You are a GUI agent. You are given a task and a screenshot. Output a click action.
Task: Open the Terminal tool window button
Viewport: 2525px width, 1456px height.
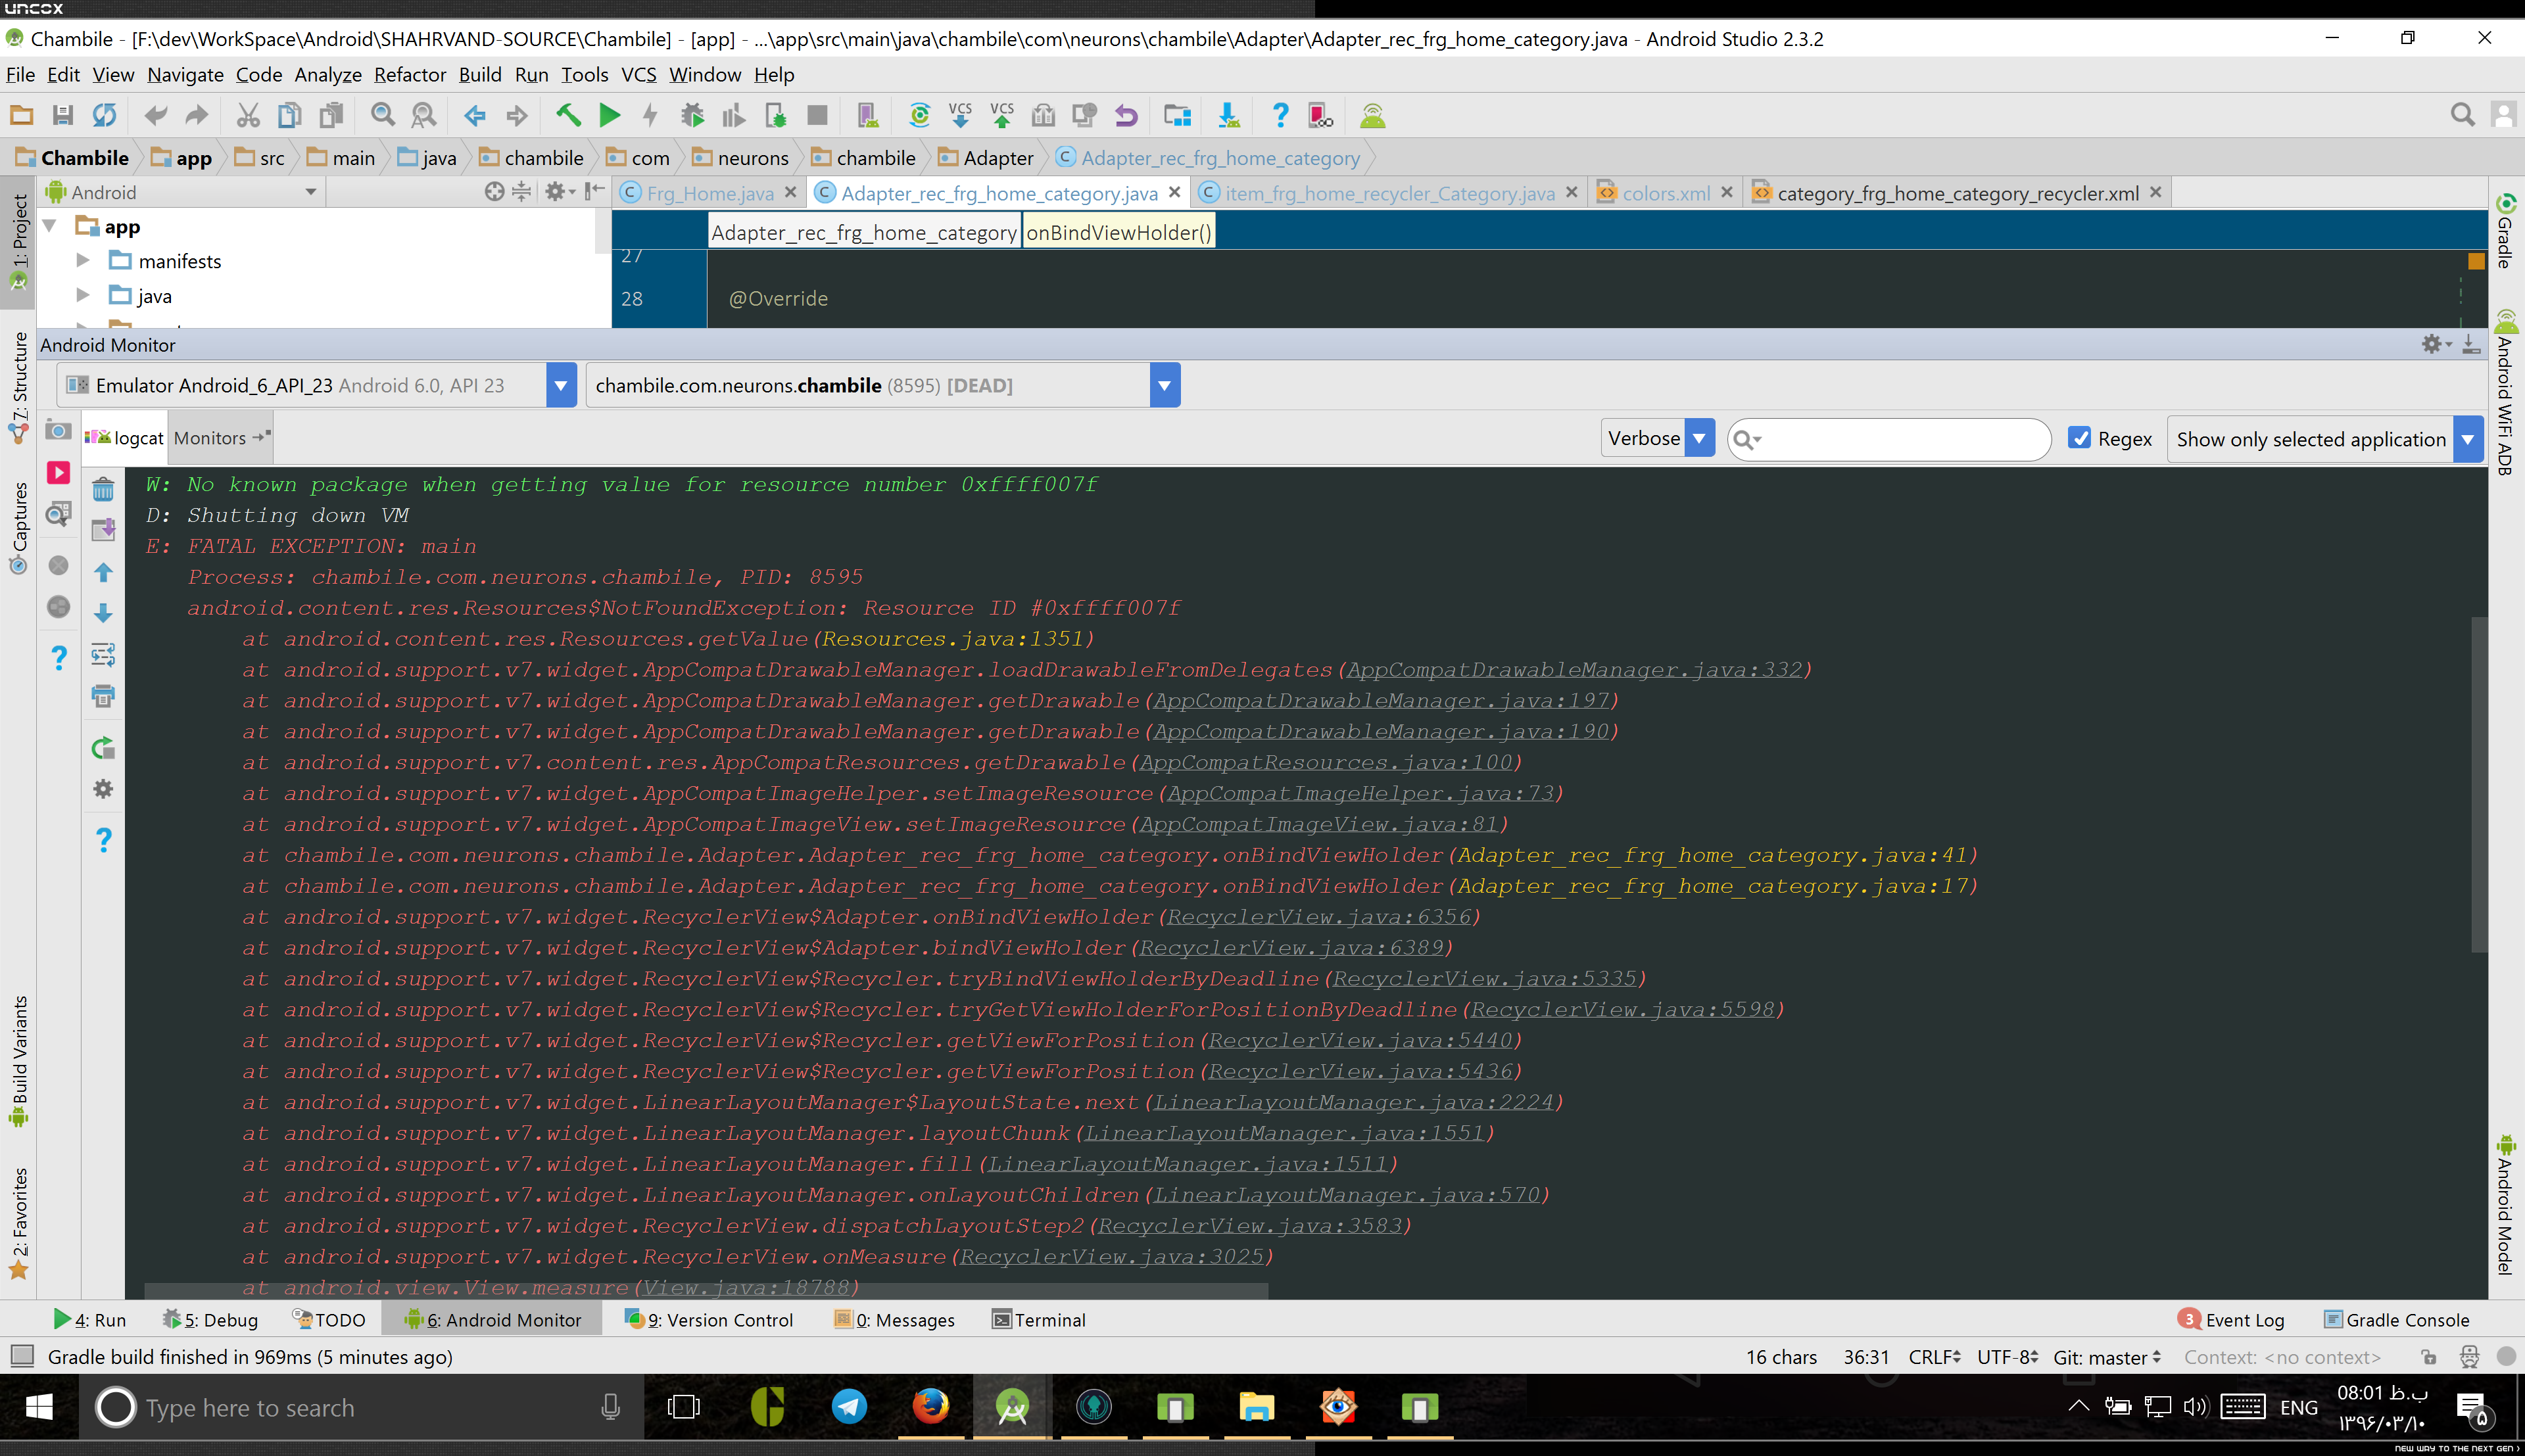tap(1038, 1320)
